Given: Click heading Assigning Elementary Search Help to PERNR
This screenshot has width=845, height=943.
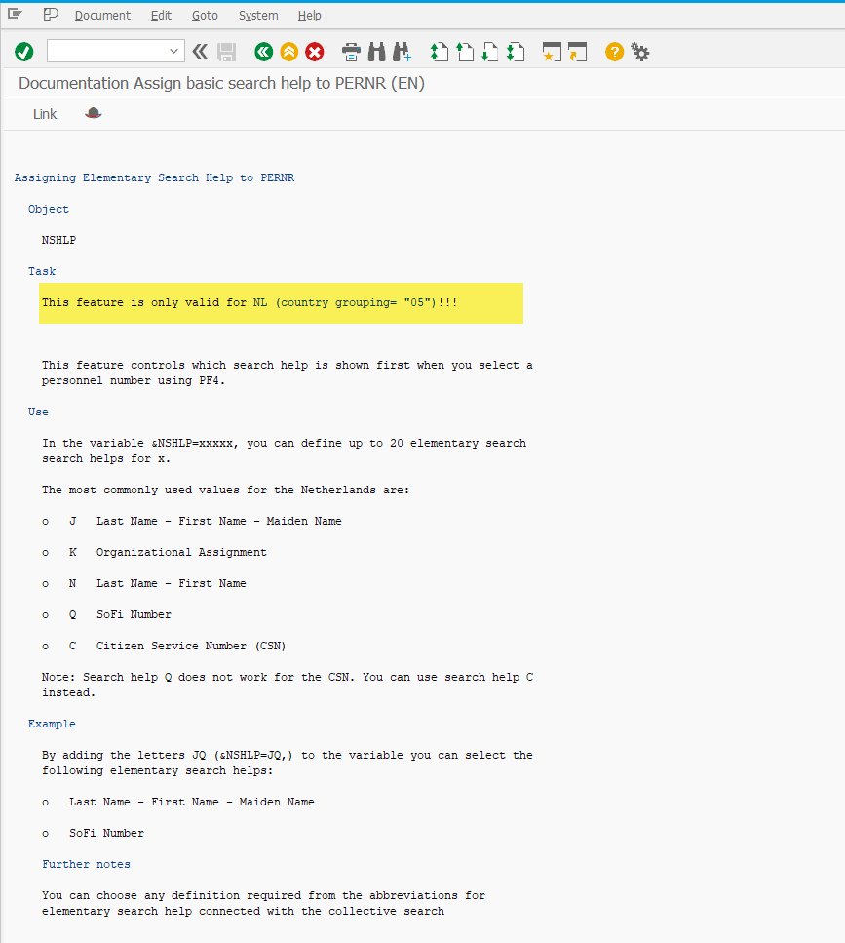Looking at the screenshot, I should coord(154,177).
